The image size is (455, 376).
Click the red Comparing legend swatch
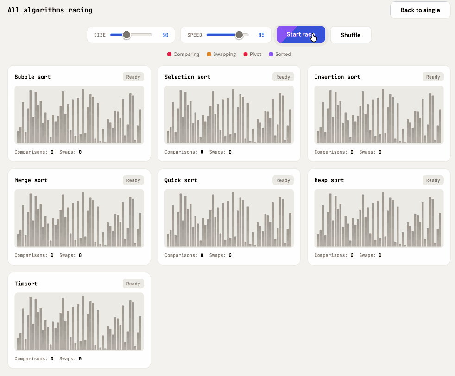[169, 54]
